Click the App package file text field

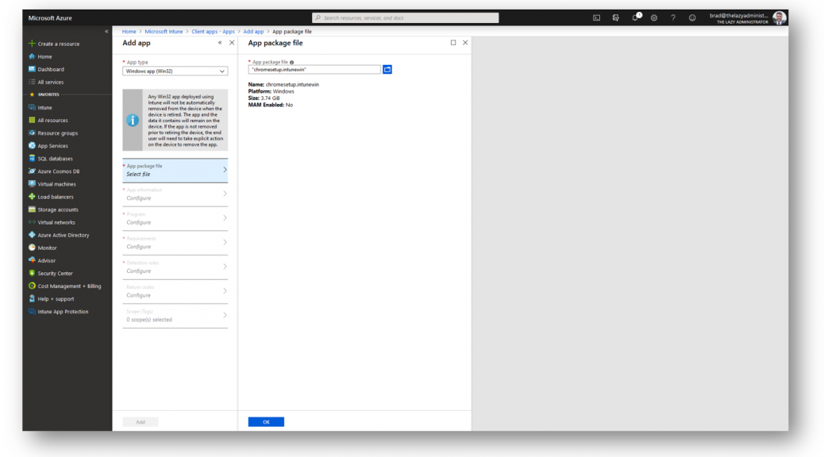[x=314, y=69]
